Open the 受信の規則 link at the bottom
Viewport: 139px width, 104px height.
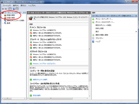tap(37, 96)
